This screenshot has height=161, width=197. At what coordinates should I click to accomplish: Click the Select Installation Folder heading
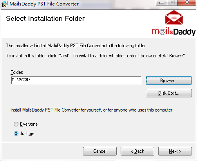click(45, 18)
